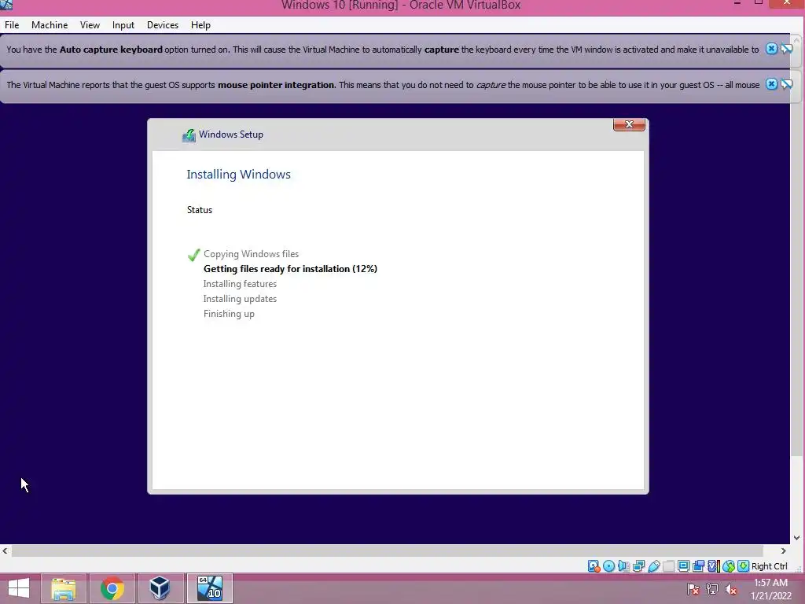The height and width of the screenshot is (604, 805).
Task: Dismiss the mouse pointer integration notification
Action: [771, 84]
